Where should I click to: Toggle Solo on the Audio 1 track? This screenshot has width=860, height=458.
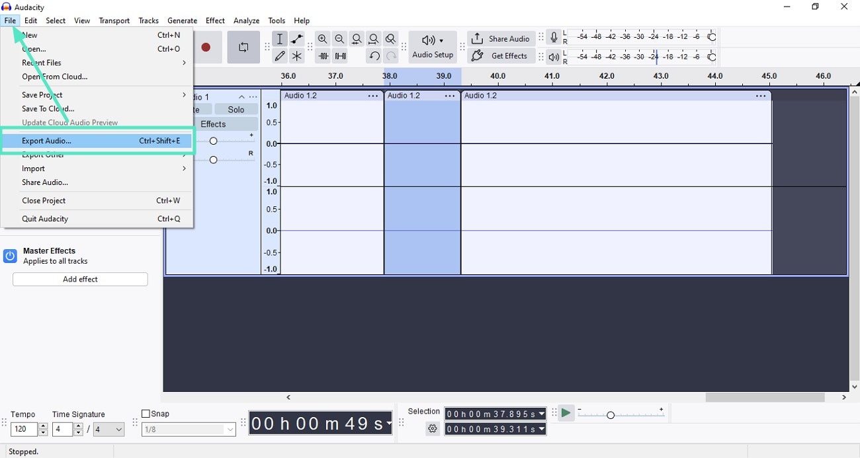click(236, 110)
